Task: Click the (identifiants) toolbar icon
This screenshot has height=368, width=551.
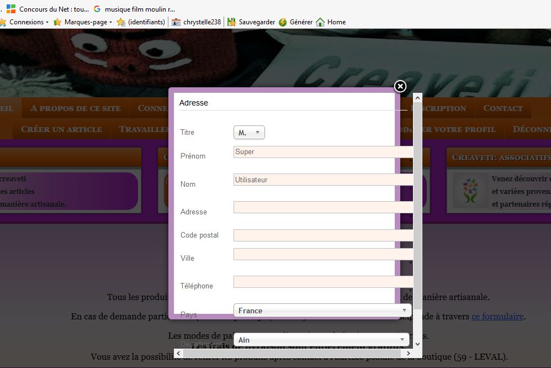Action: coord(121,22)
